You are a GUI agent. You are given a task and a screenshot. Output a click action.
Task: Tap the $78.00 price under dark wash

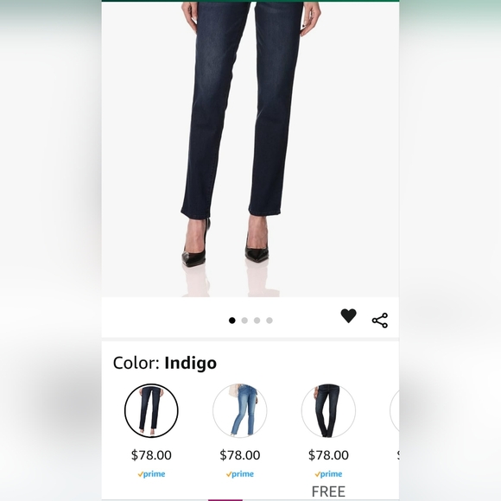pos(328,455)
